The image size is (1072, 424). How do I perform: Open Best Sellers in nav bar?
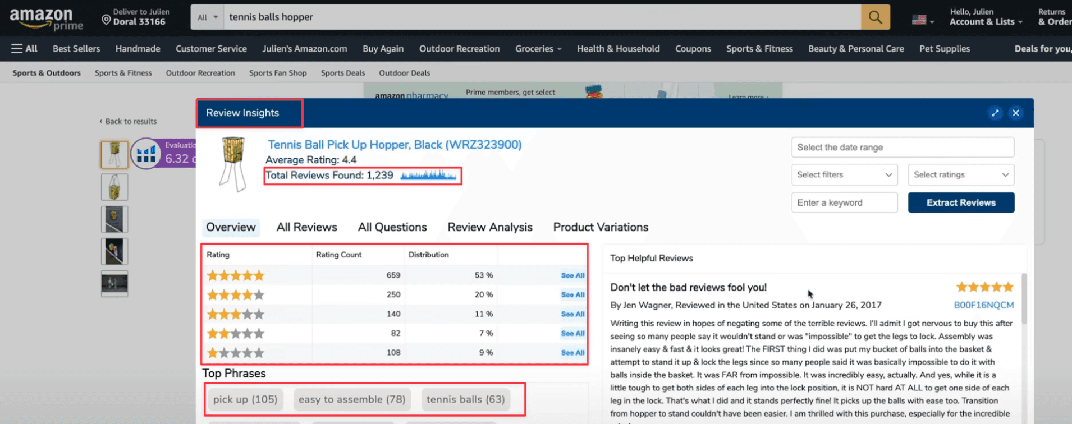(76, 49)
